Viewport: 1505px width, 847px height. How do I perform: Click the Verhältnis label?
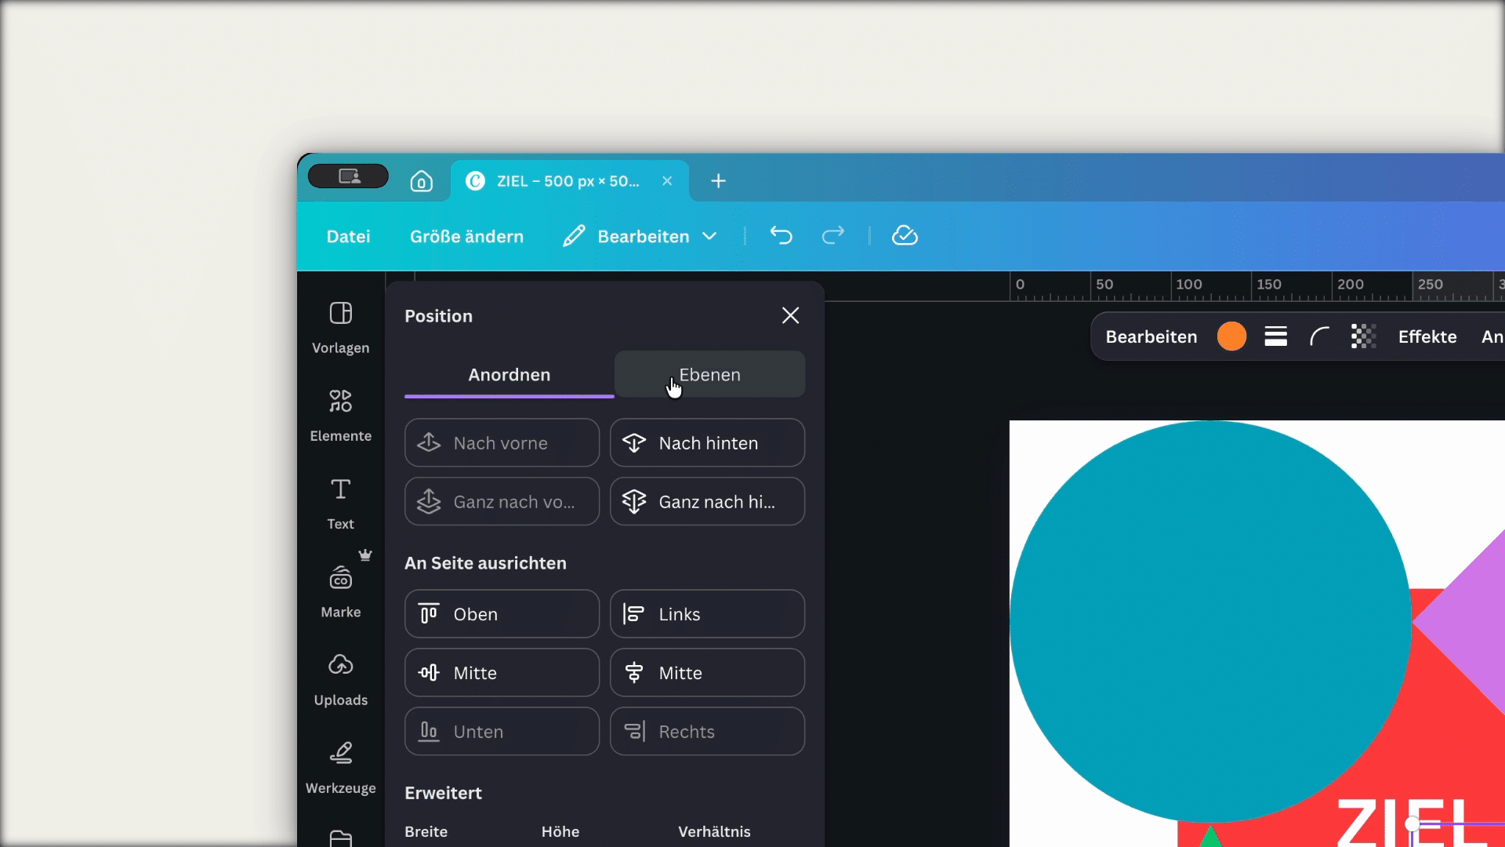point(714,831)
